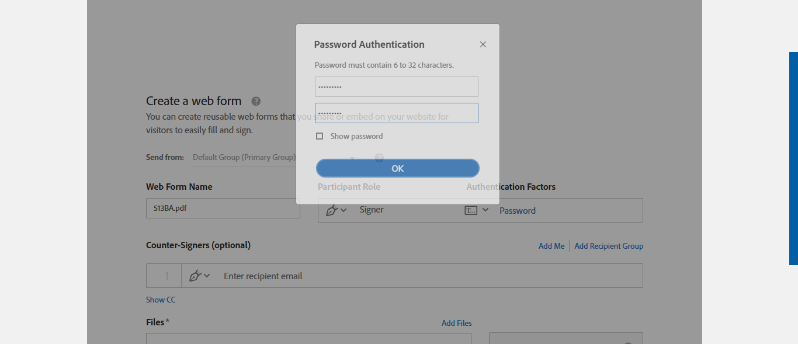Open the authentication method icon dropdown
The image size is (798, 344).
coord(476,210)
